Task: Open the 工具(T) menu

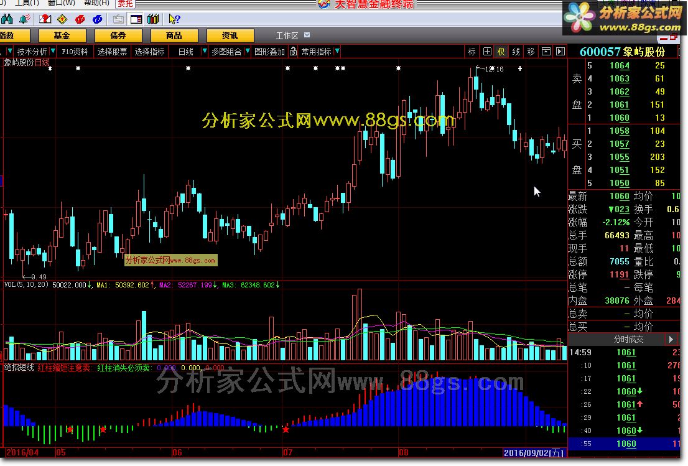Action: [x=26, y=3]
